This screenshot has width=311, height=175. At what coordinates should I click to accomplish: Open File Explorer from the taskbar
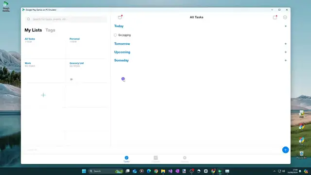[163, 171]
